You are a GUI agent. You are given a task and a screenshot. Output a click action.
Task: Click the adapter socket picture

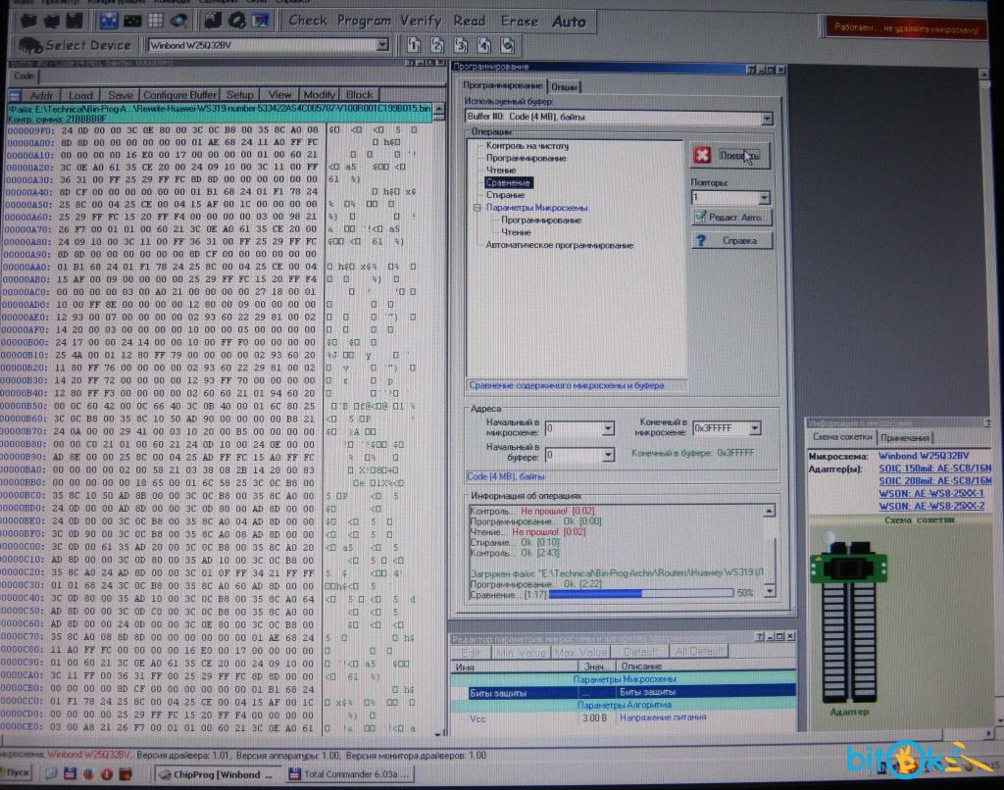pos(849,620)
